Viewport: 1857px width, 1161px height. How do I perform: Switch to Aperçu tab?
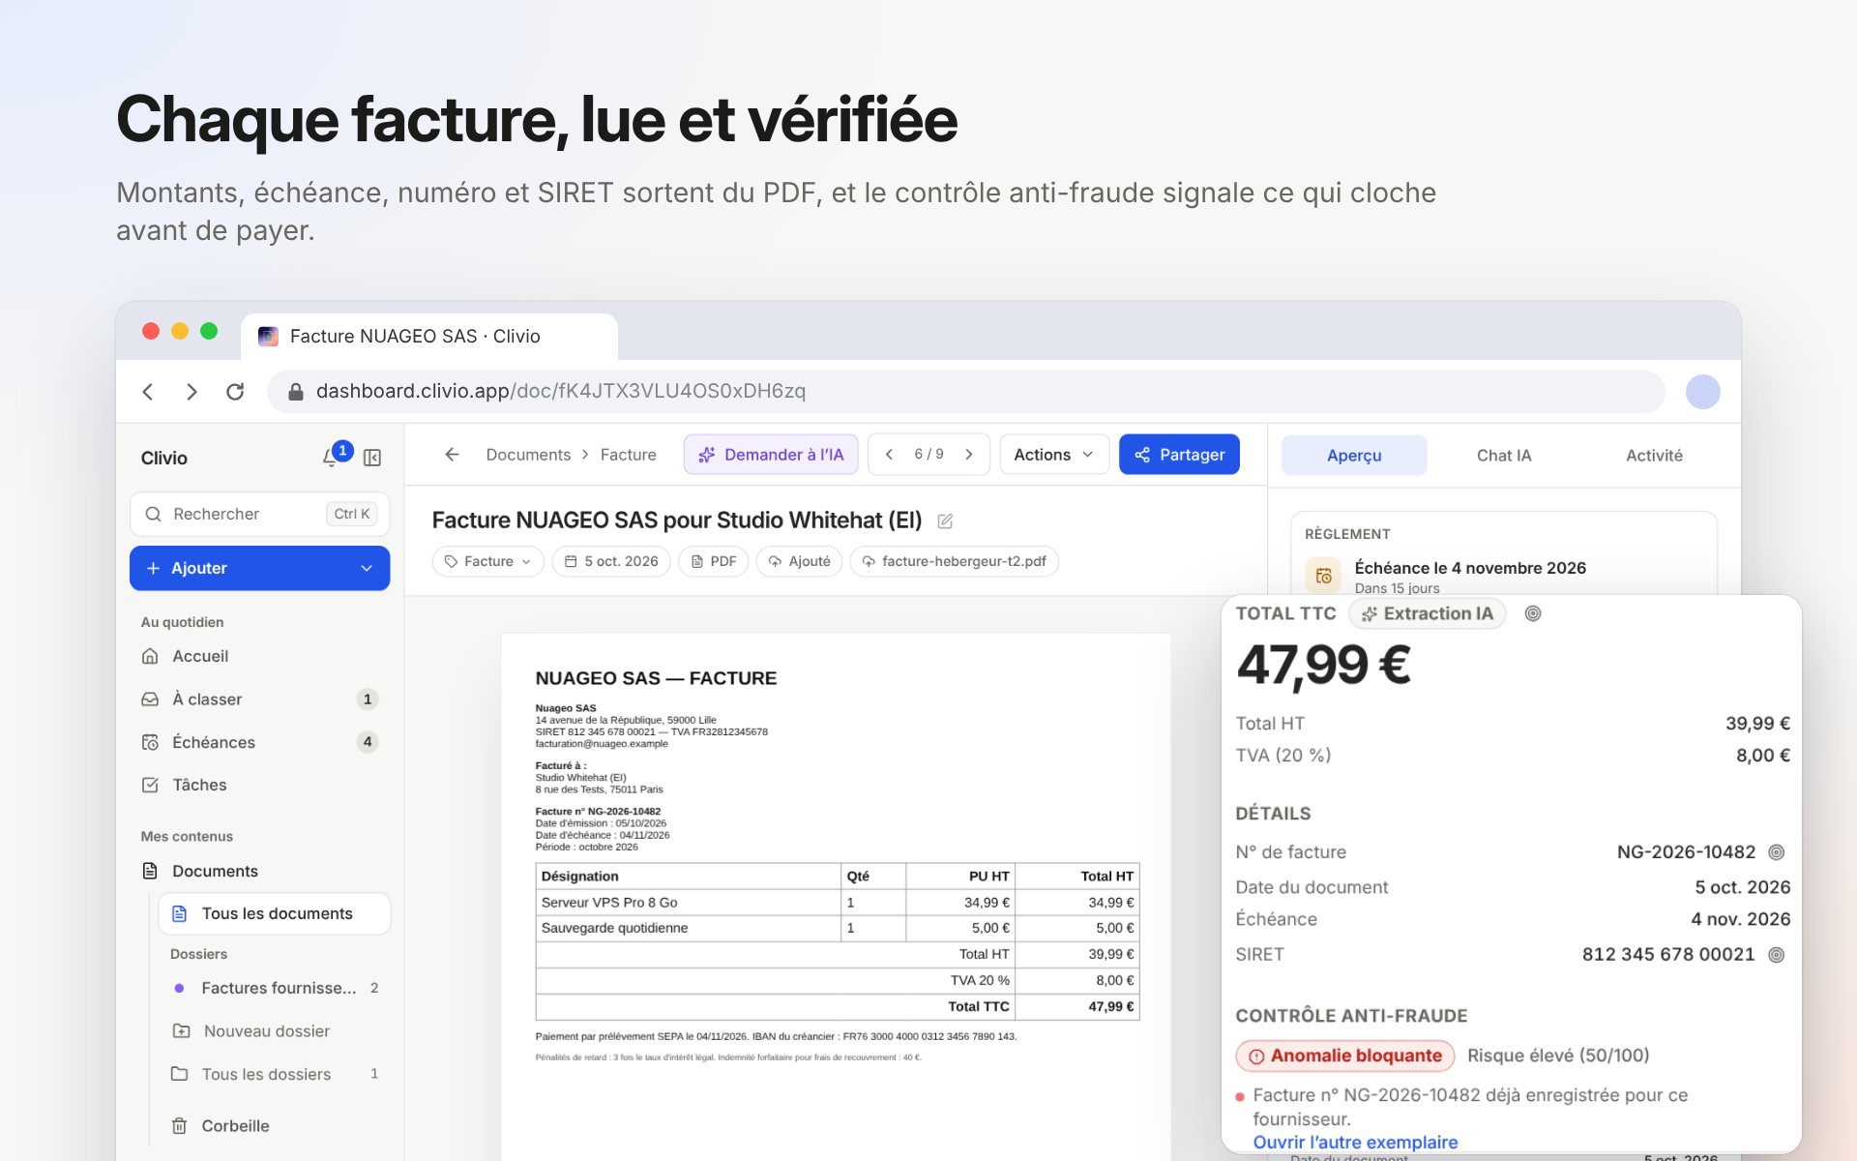(x=1354, y=456)
